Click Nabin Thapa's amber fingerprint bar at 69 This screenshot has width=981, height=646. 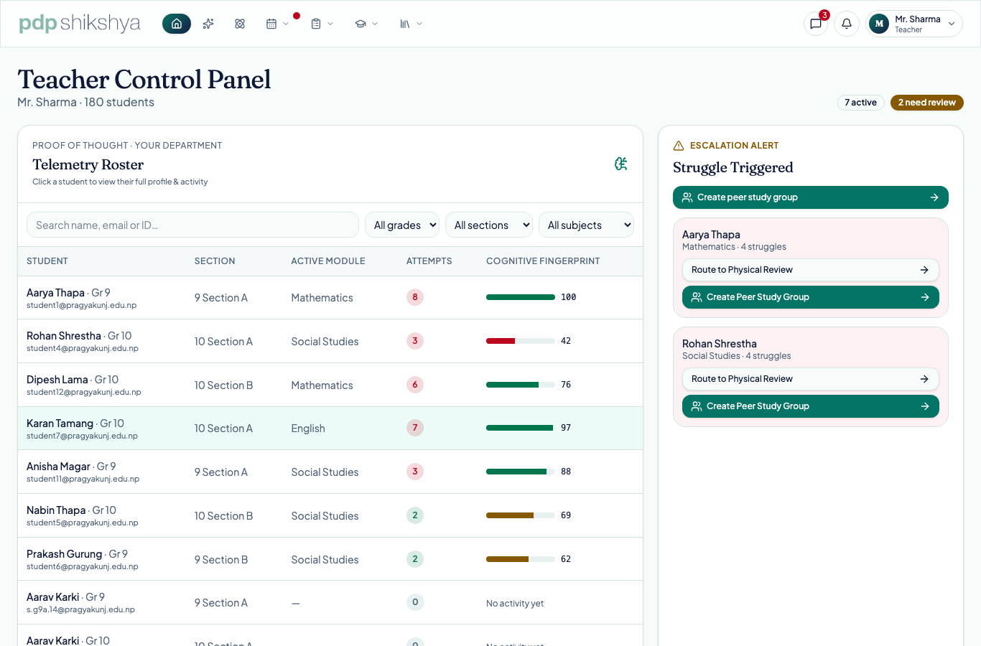521,515
